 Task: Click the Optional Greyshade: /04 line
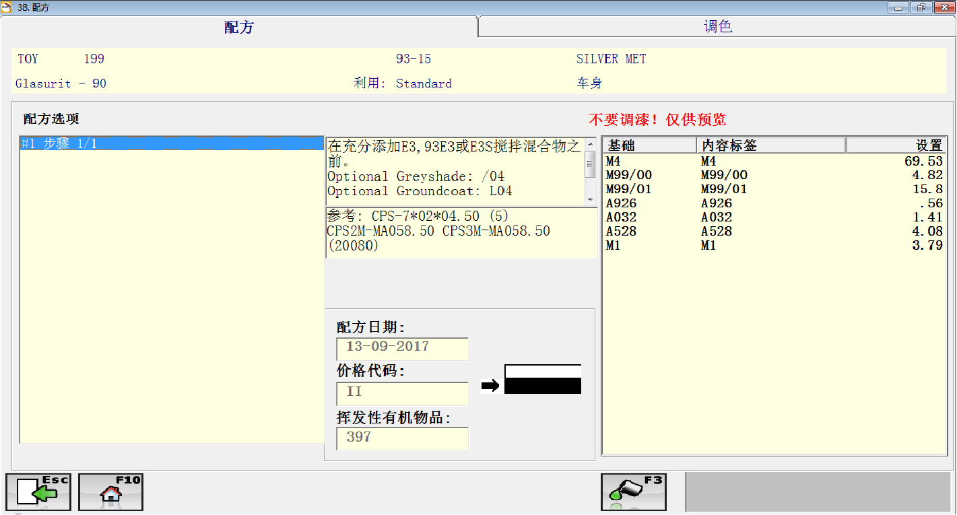click(416, 176)
